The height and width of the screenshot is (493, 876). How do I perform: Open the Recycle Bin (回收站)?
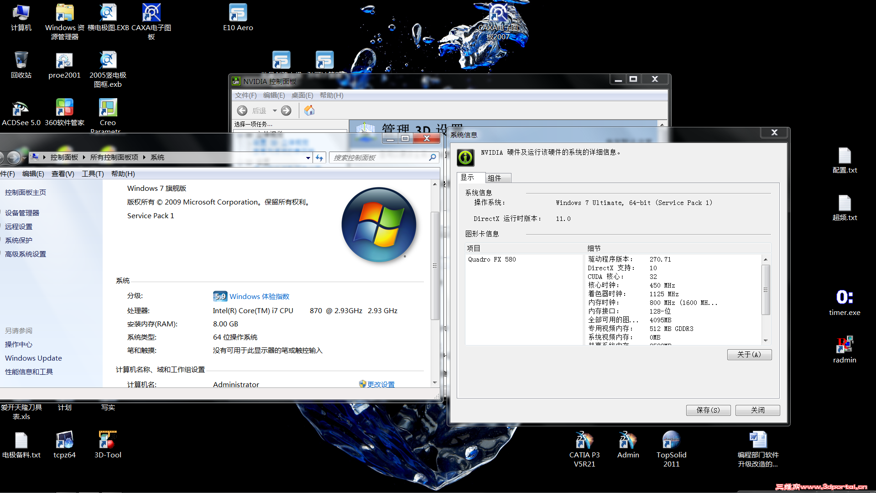coord(21,61)
